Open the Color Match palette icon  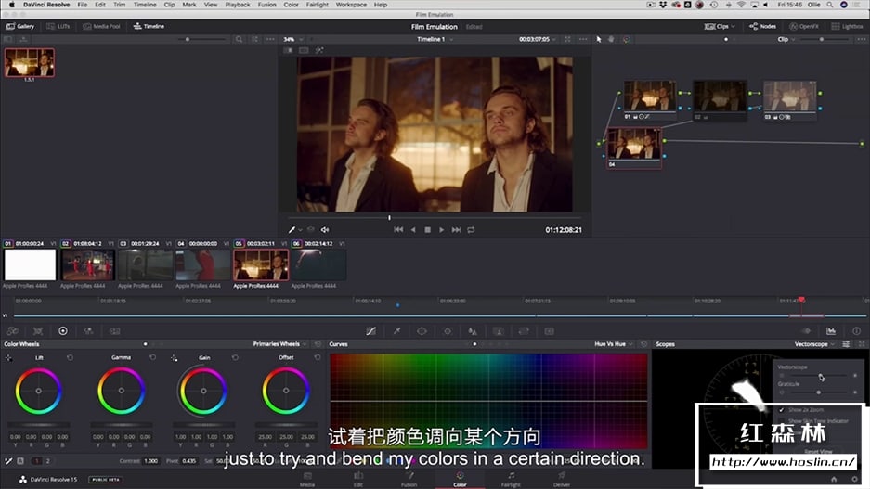(x=38, y=331)
